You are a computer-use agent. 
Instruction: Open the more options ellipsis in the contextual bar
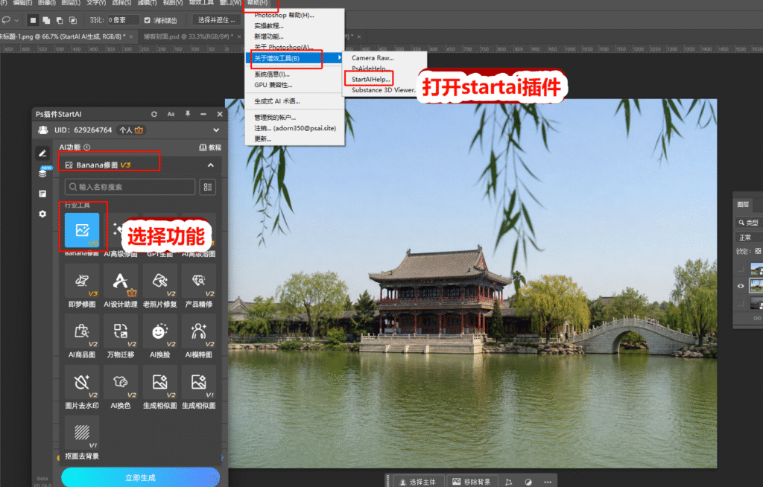(548, 482)
